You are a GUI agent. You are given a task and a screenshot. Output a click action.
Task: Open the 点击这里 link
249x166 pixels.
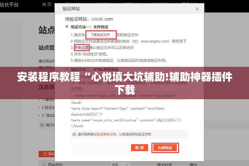[x=82, y=48]
